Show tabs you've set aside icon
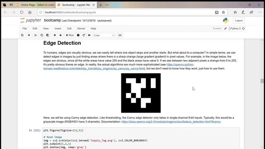This screenshot has width=265, height=149. pos(5,5)
